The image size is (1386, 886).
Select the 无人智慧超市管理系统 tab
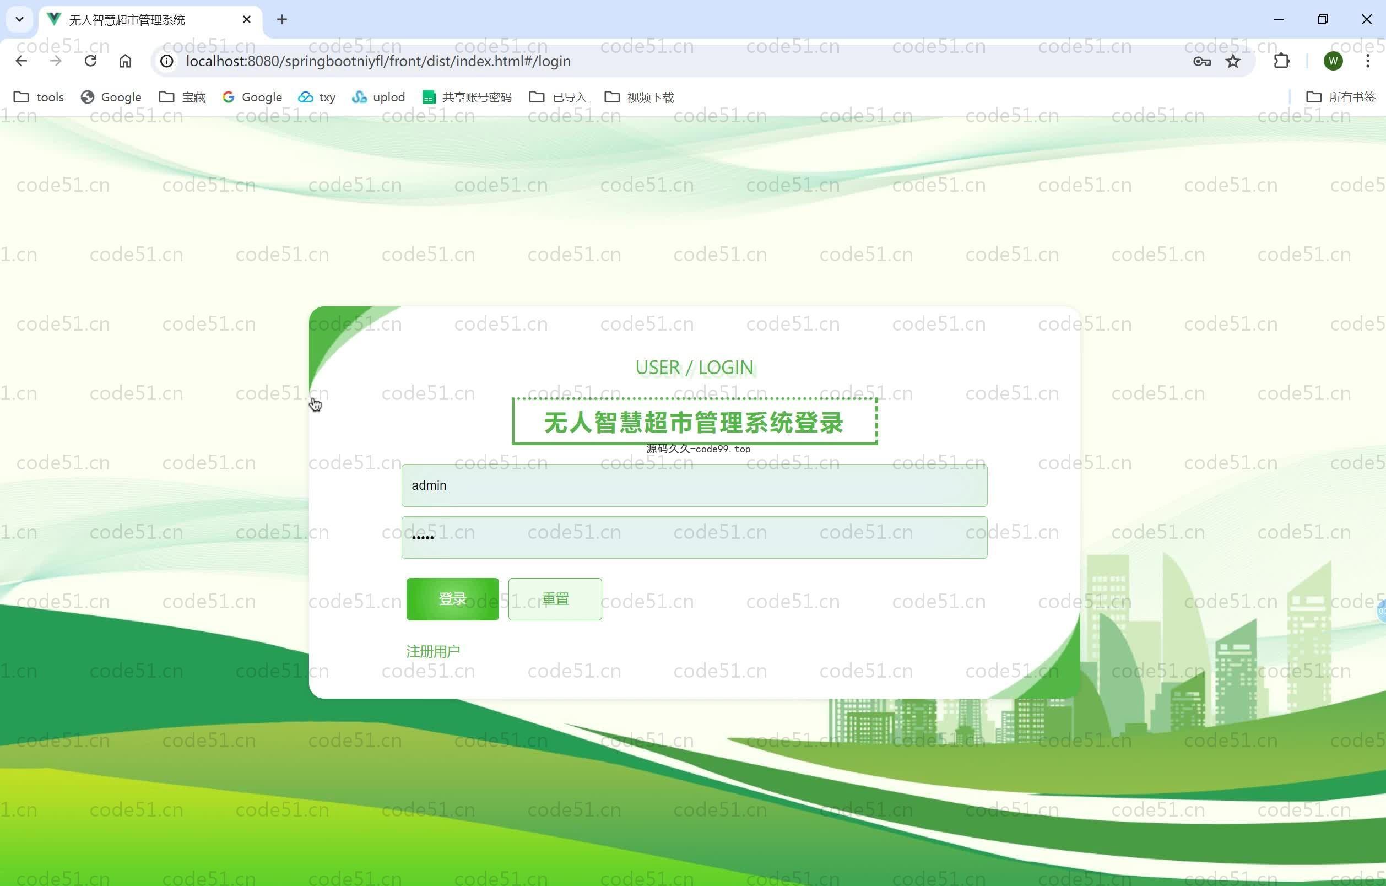(151, 20)
